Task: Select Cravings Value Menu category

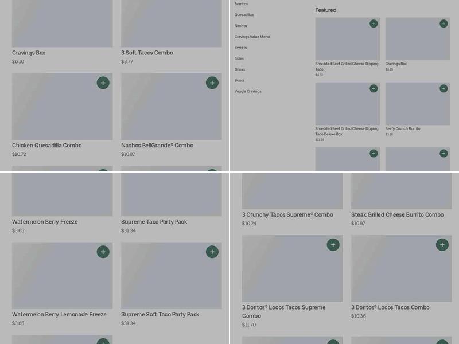Action: point(252,37)
